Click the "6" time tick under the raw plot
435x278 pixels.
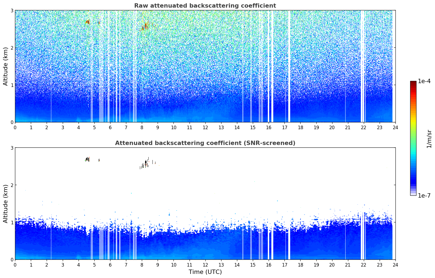[110, 127]
